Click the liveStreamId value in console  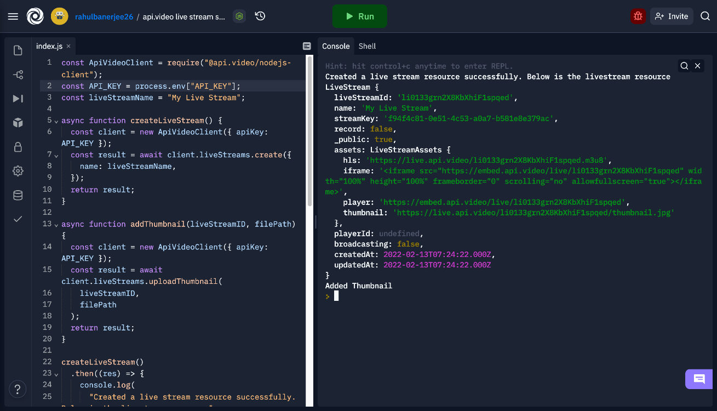tap(456, 98)
